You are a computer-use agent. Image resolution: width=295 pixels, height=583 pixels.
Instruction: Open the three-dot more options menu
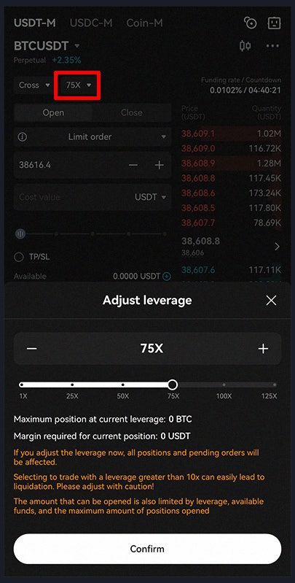point(272,46)
